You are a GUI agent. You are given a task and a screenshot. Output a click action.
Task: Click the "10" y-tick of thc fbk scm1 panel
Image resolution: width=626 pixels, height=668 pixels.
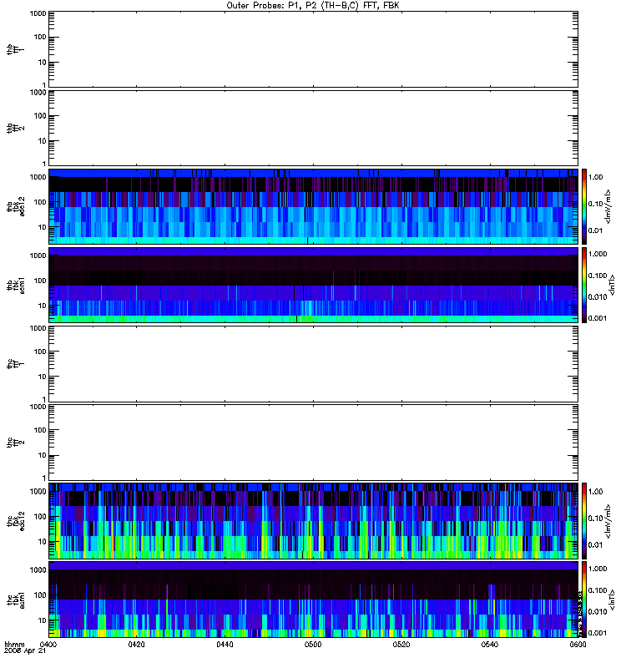[x=43, y=620]
